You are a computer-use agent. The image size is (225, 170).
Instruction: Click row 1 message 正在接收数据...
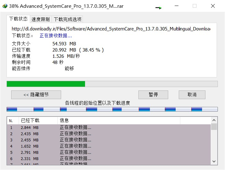(x=75, y=127)
